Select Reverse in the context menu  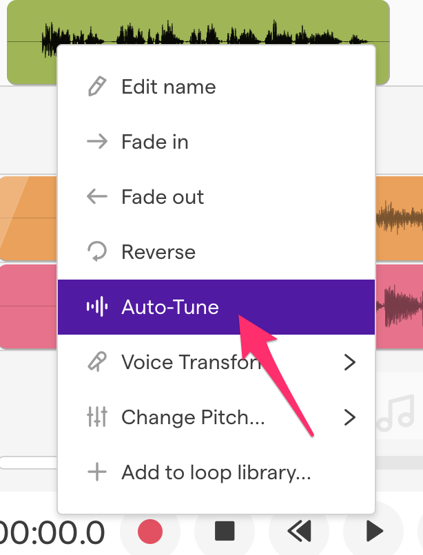(158, 252)
